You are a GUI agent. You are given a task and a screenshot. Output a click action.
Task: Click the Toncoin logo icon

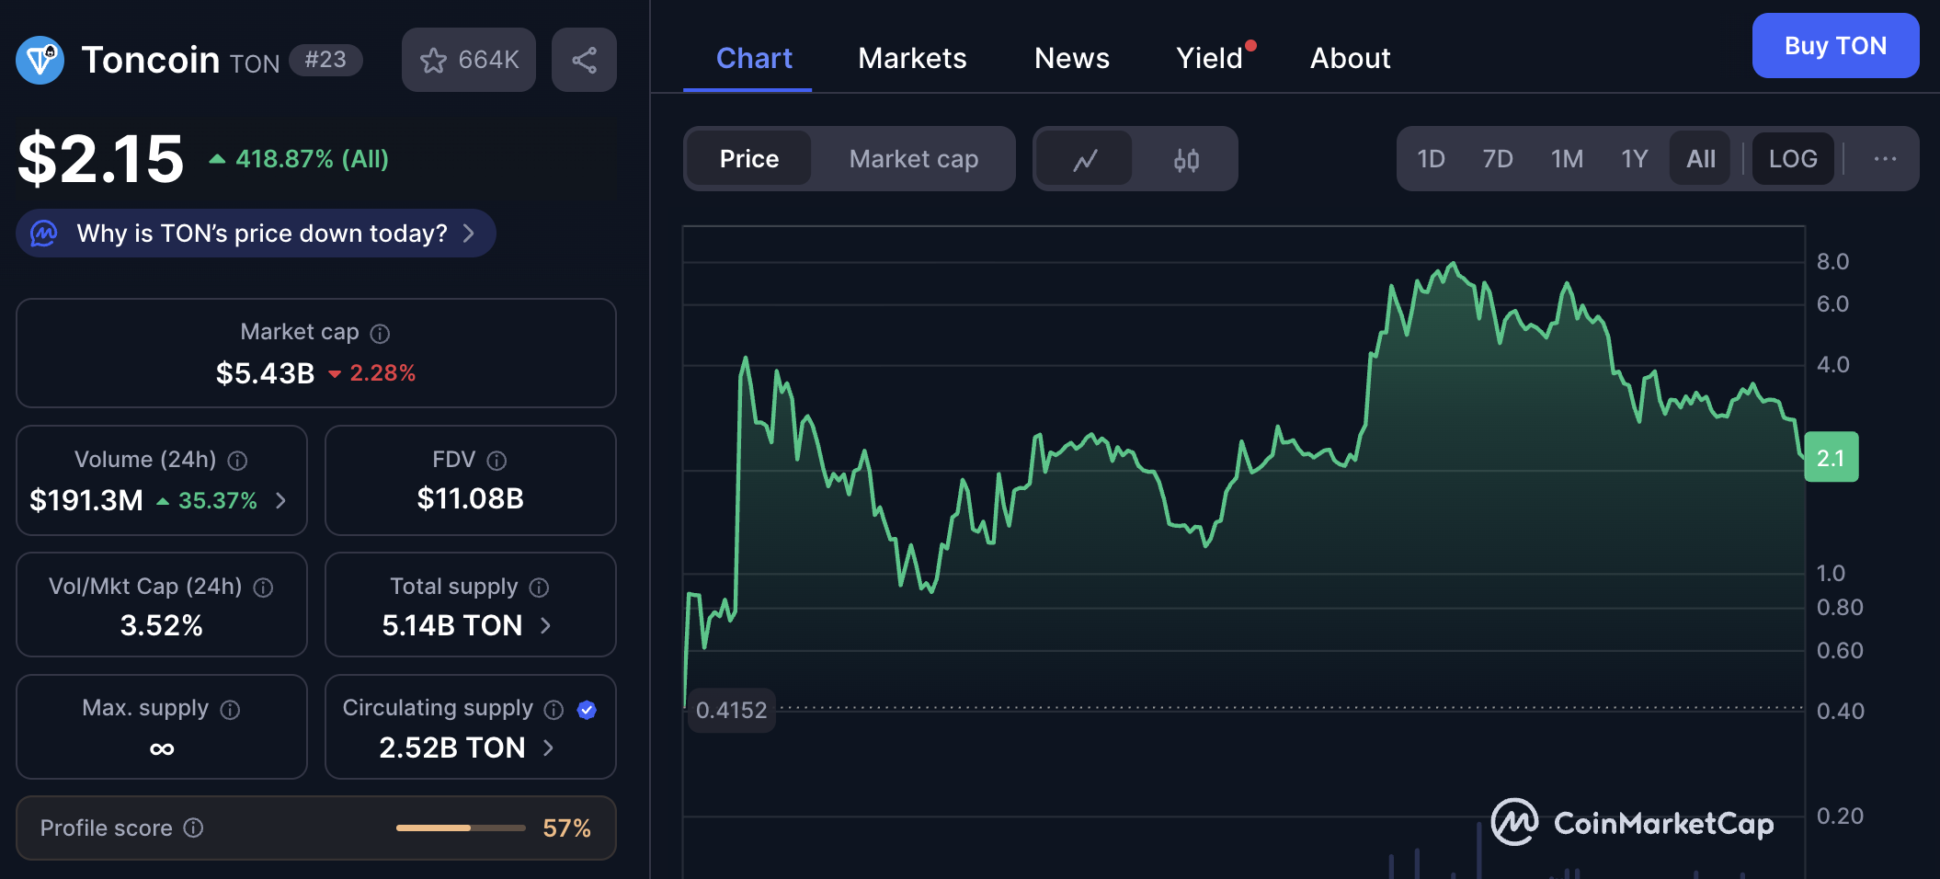[40, 61]
